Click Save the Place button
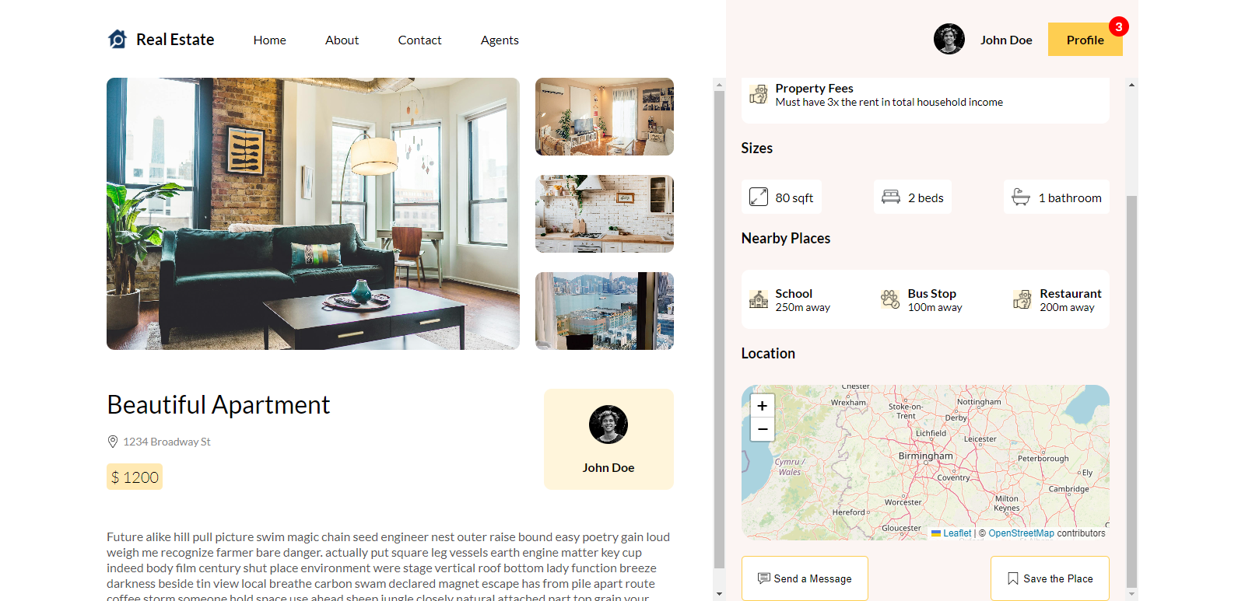 (x=1050, y=578)
